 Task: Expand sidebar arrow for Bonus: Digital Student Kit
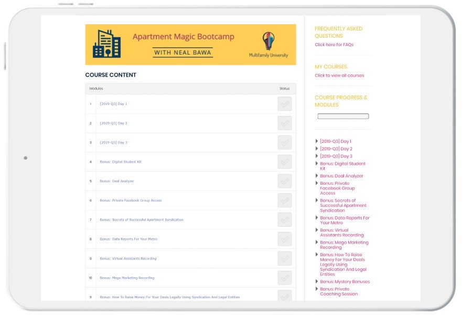pos(316,163)
